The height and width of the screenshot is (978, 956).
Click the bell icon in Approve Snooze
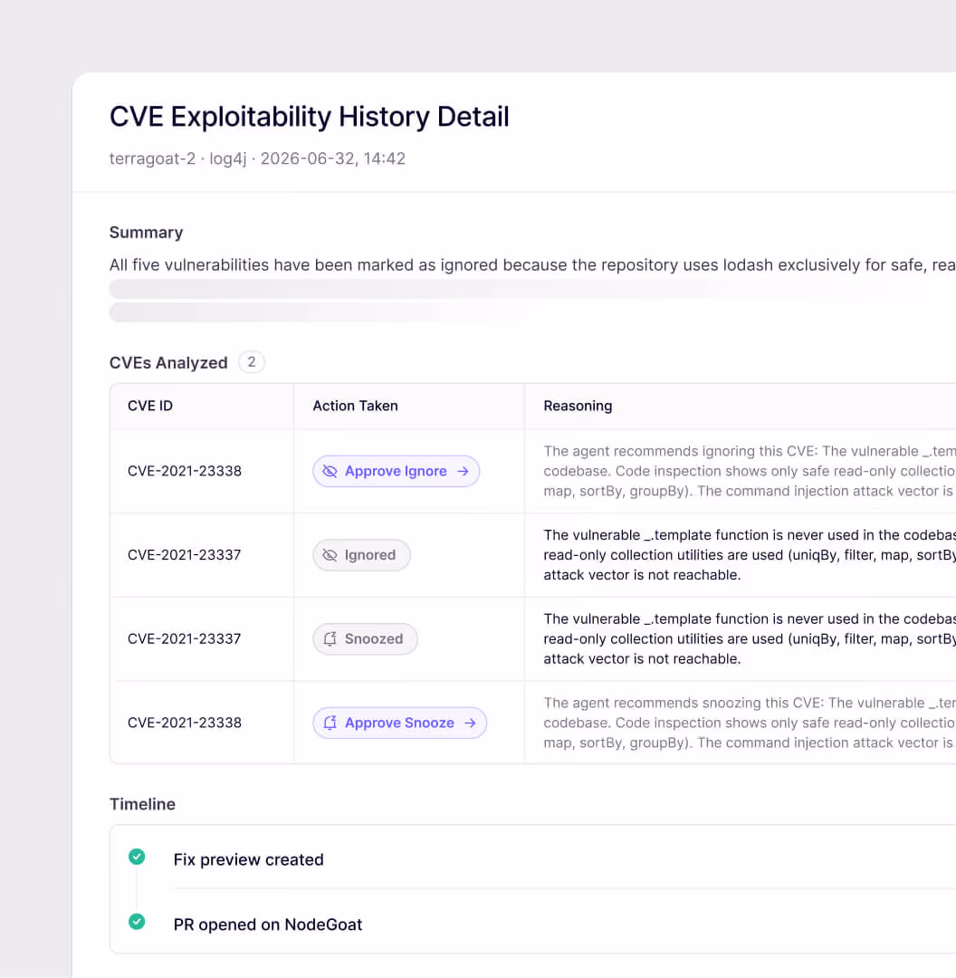click(x=330, y=723)
